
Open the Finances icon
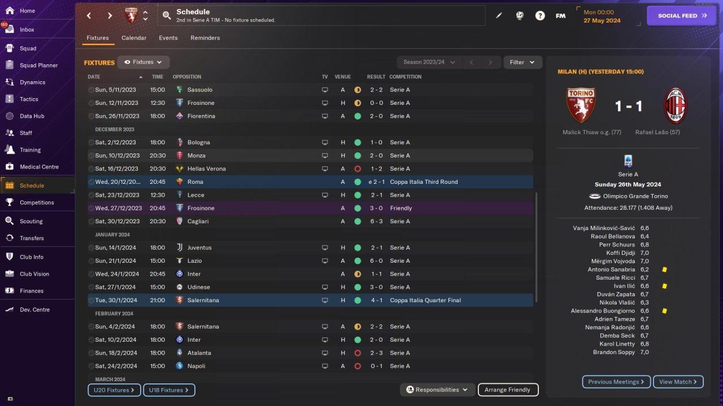[10, 291]
